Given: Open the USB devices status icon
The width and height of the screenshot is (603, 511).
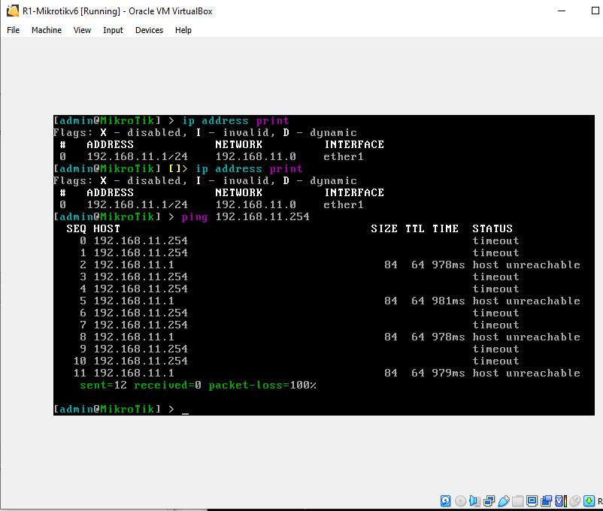Looking at the screenshot, I should (504, 500).
